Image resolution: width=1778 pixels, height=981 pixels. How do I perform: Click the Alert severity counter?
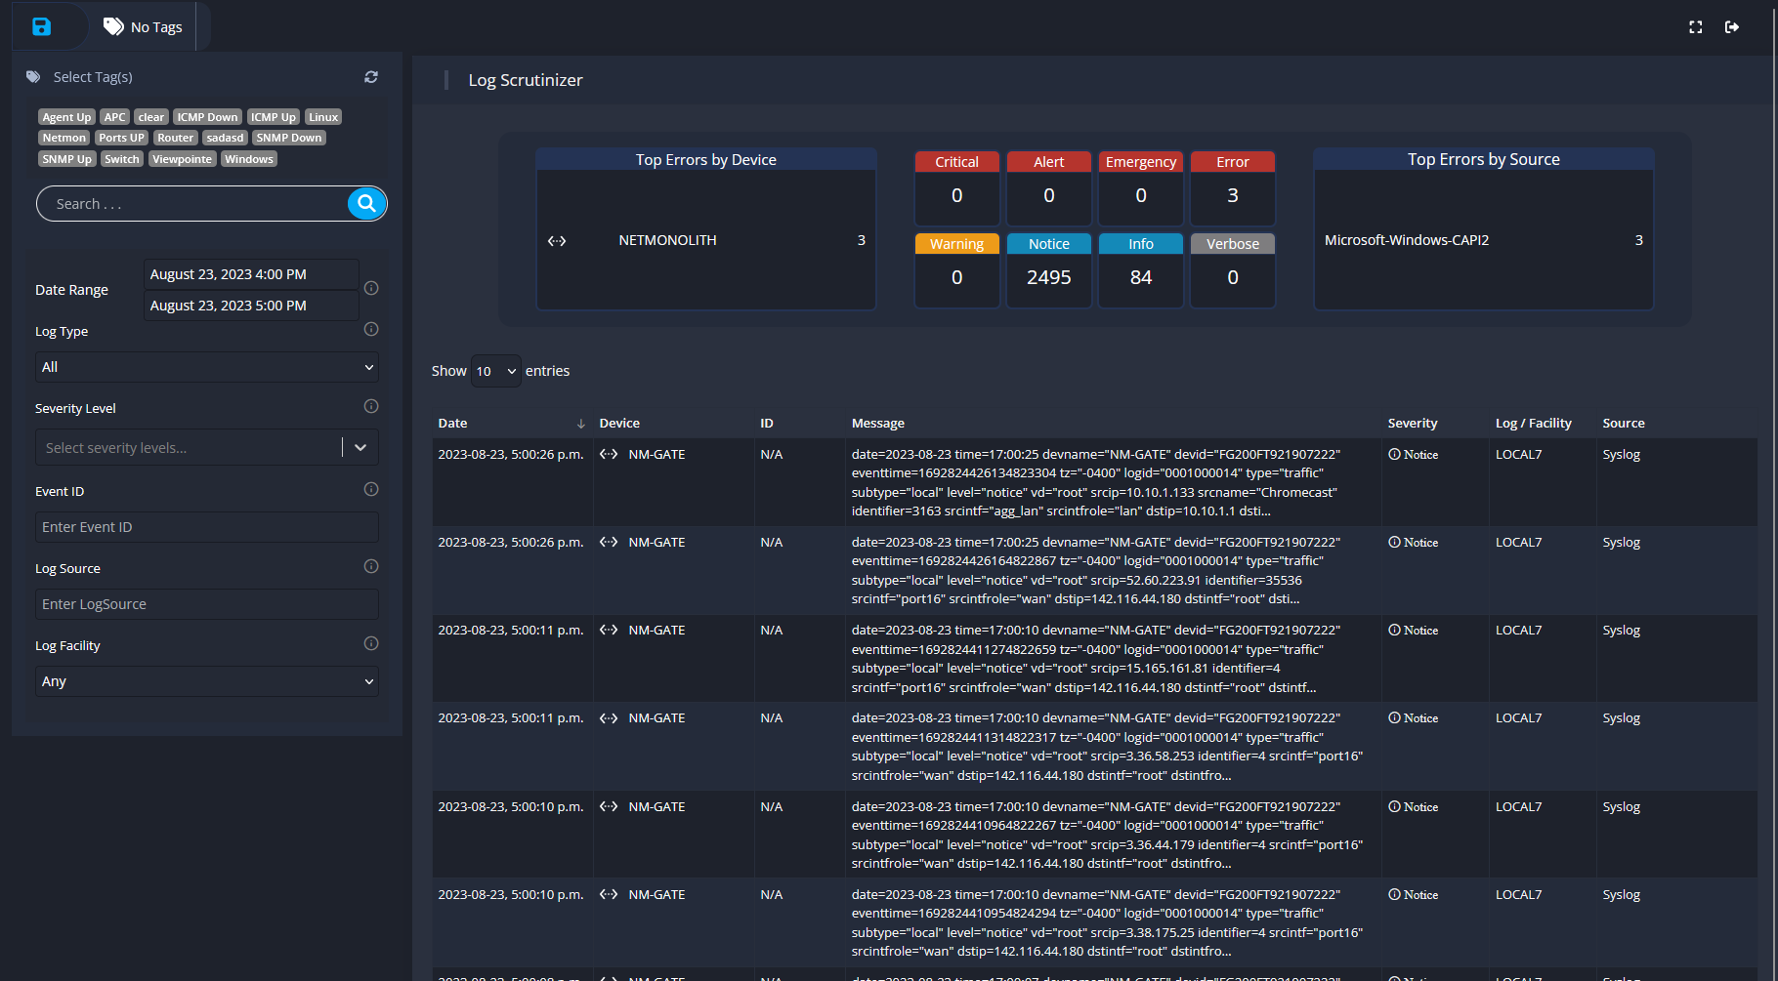(1049, 188)
